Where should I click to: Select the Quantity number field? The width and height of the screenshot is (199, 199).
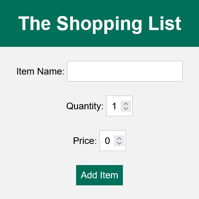pos(119,106)
